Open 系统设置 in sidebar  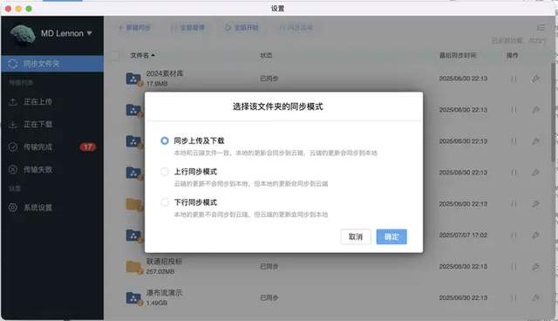(52, 208)
